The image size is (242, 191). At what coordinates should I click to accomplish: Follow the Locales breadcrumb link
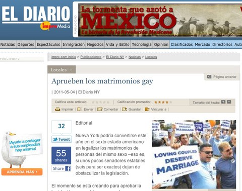151,57
